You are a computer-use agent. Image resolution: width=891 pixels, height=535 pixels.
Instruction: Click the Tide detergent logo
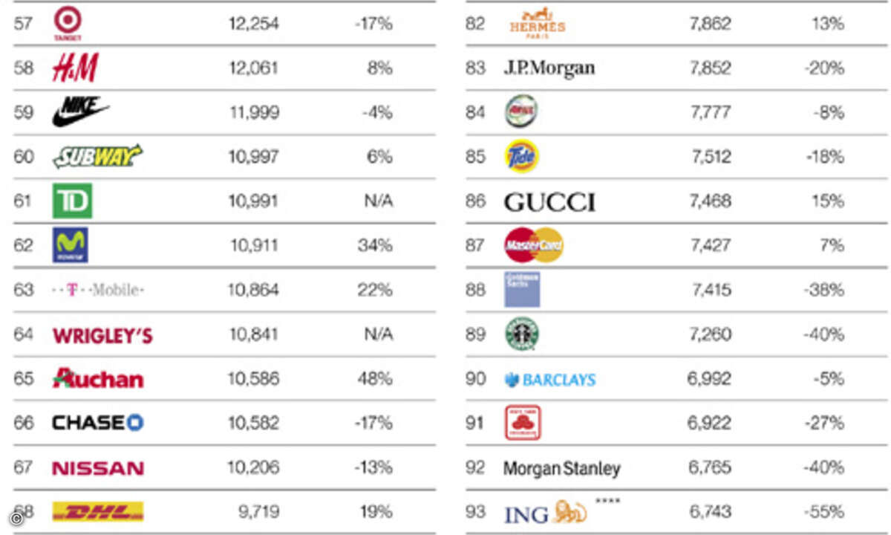coord(521,156)
